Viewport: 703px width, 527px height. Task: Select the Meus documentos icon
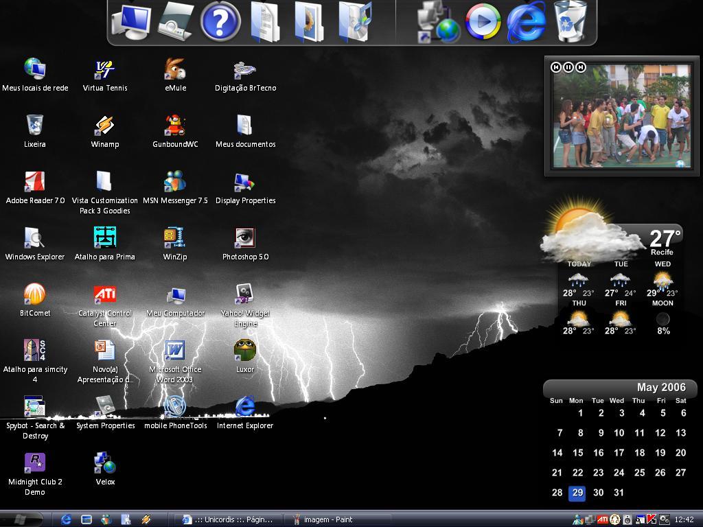click(x=245, y=131)
